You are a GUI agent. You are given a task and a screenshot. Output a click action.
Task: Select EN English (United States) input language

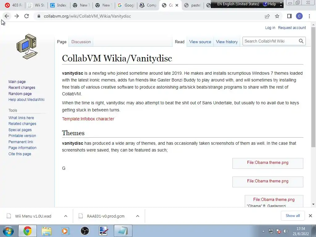(x=238, y=4)
